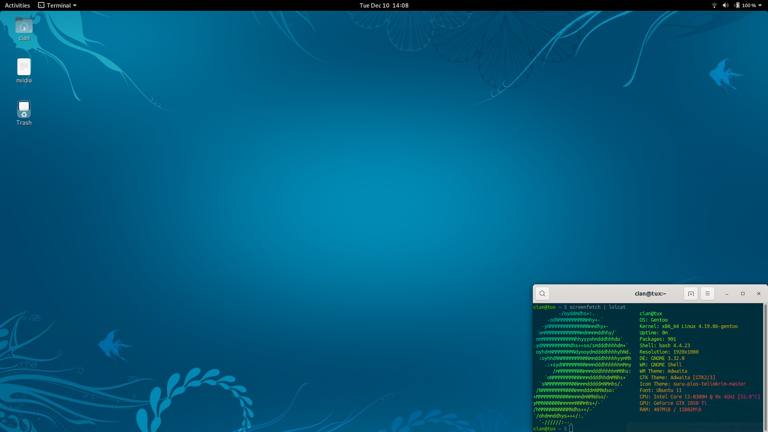
Task: Click the volume speaker icon
Action: click(x=726, y=5)
